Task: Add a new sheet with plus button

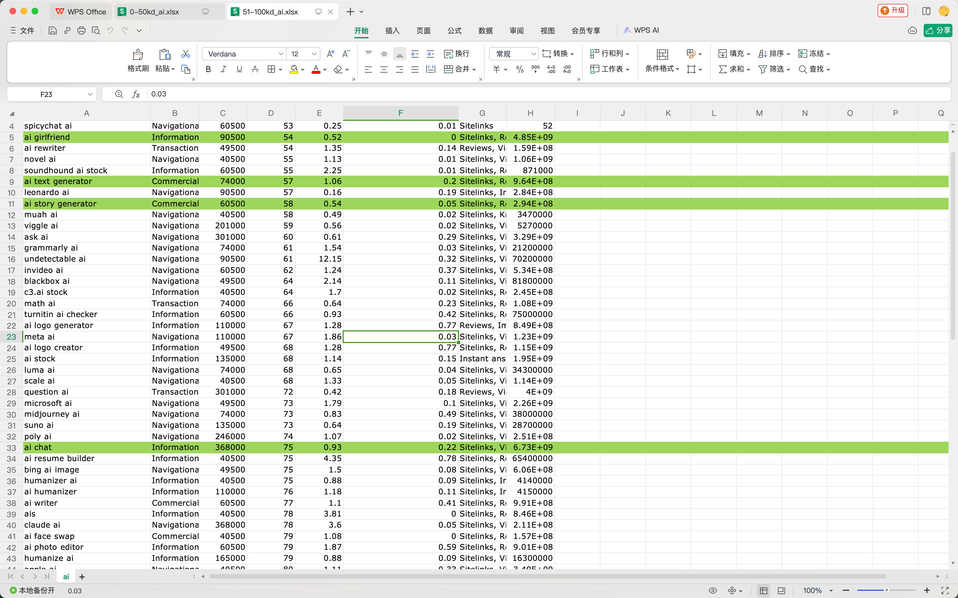Action: coord(82,577)
